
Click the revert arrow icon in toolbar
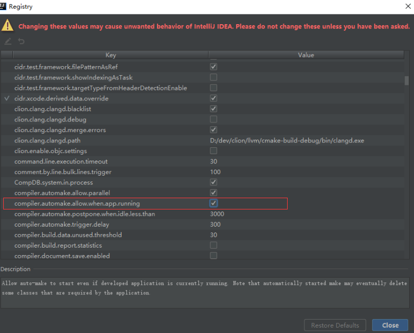[x=22, y=41]
